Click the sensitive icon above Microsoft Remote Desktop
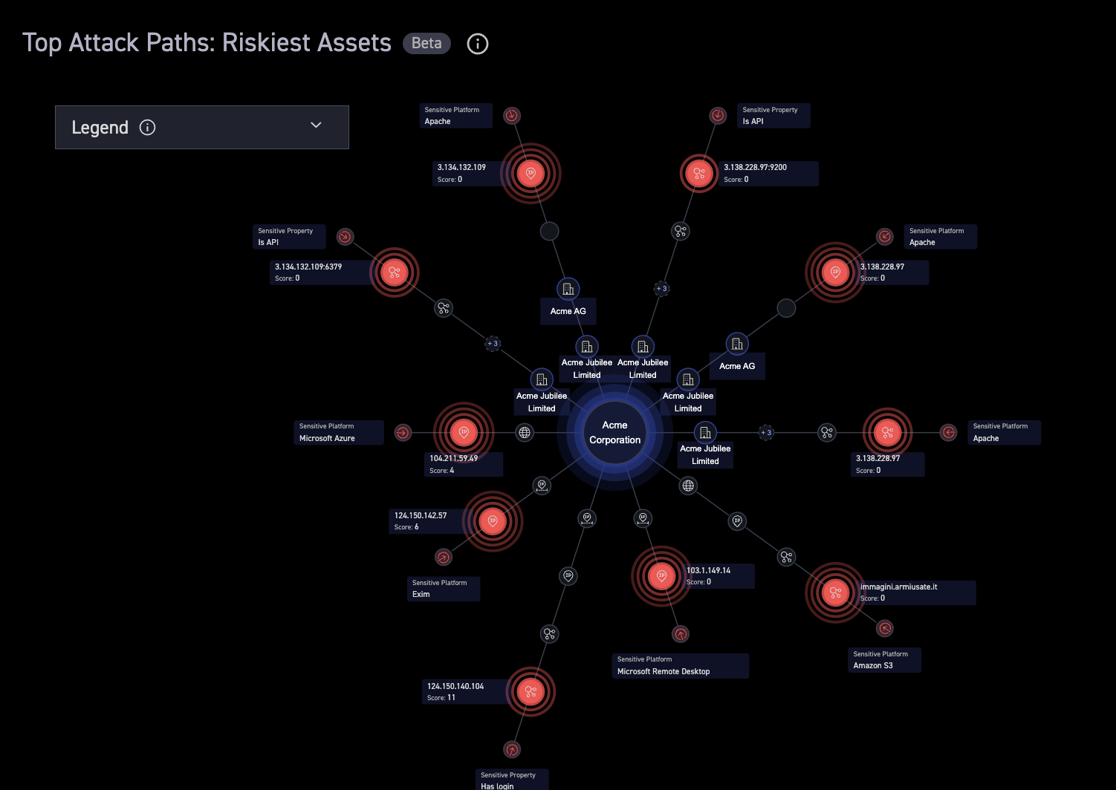This screenshot has width=1116, height=790. [681, 634]
